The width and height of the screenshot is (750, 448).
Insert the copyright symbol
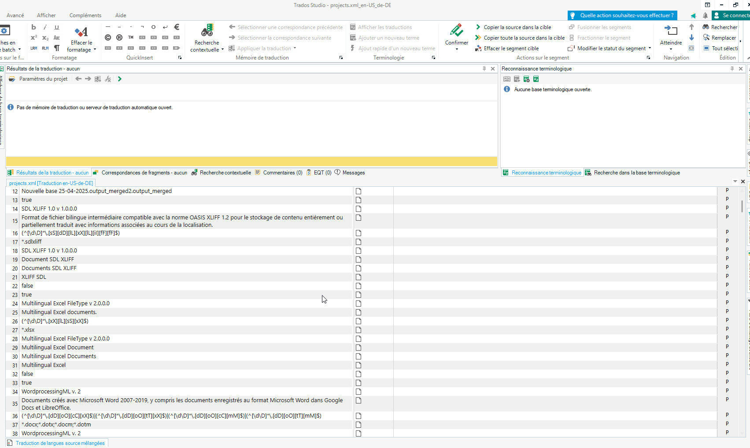coord(108,37)
